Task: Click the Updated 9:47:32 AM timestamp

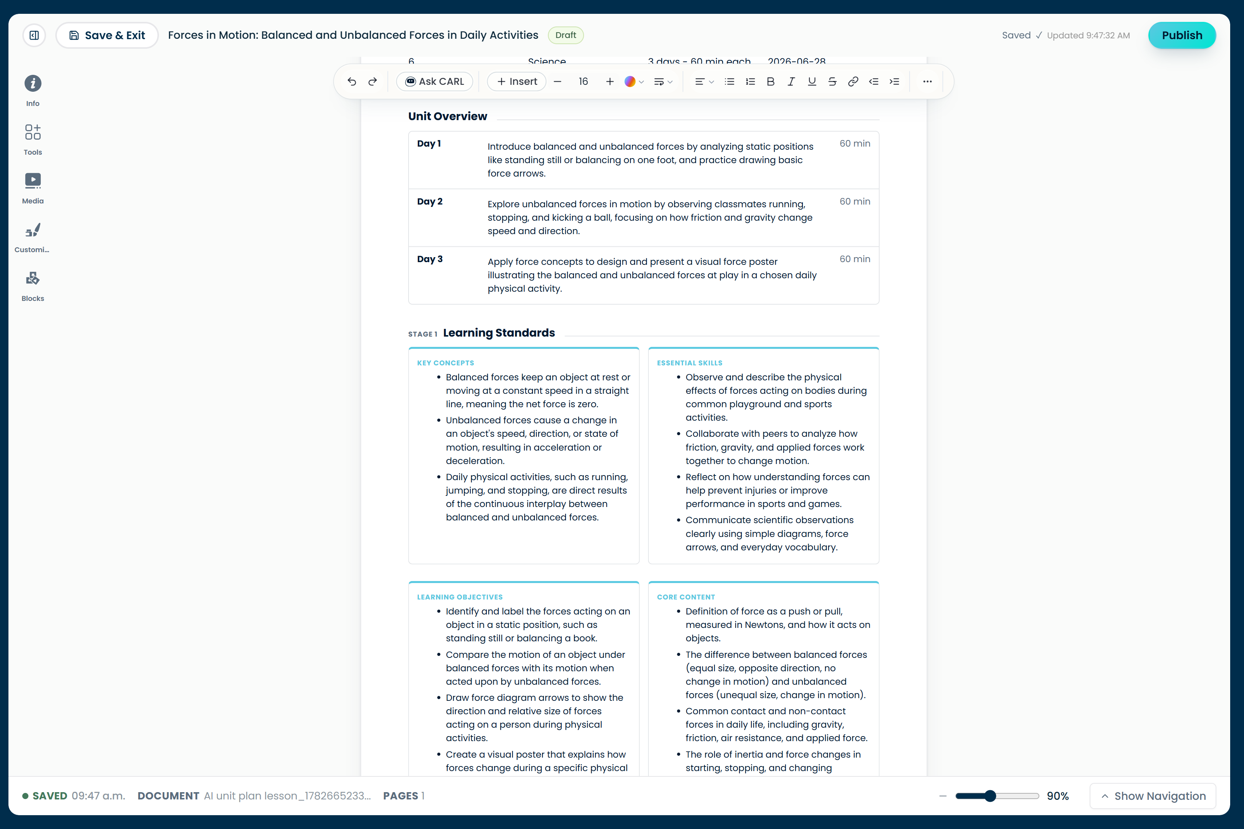Action: click(1088, 35)
